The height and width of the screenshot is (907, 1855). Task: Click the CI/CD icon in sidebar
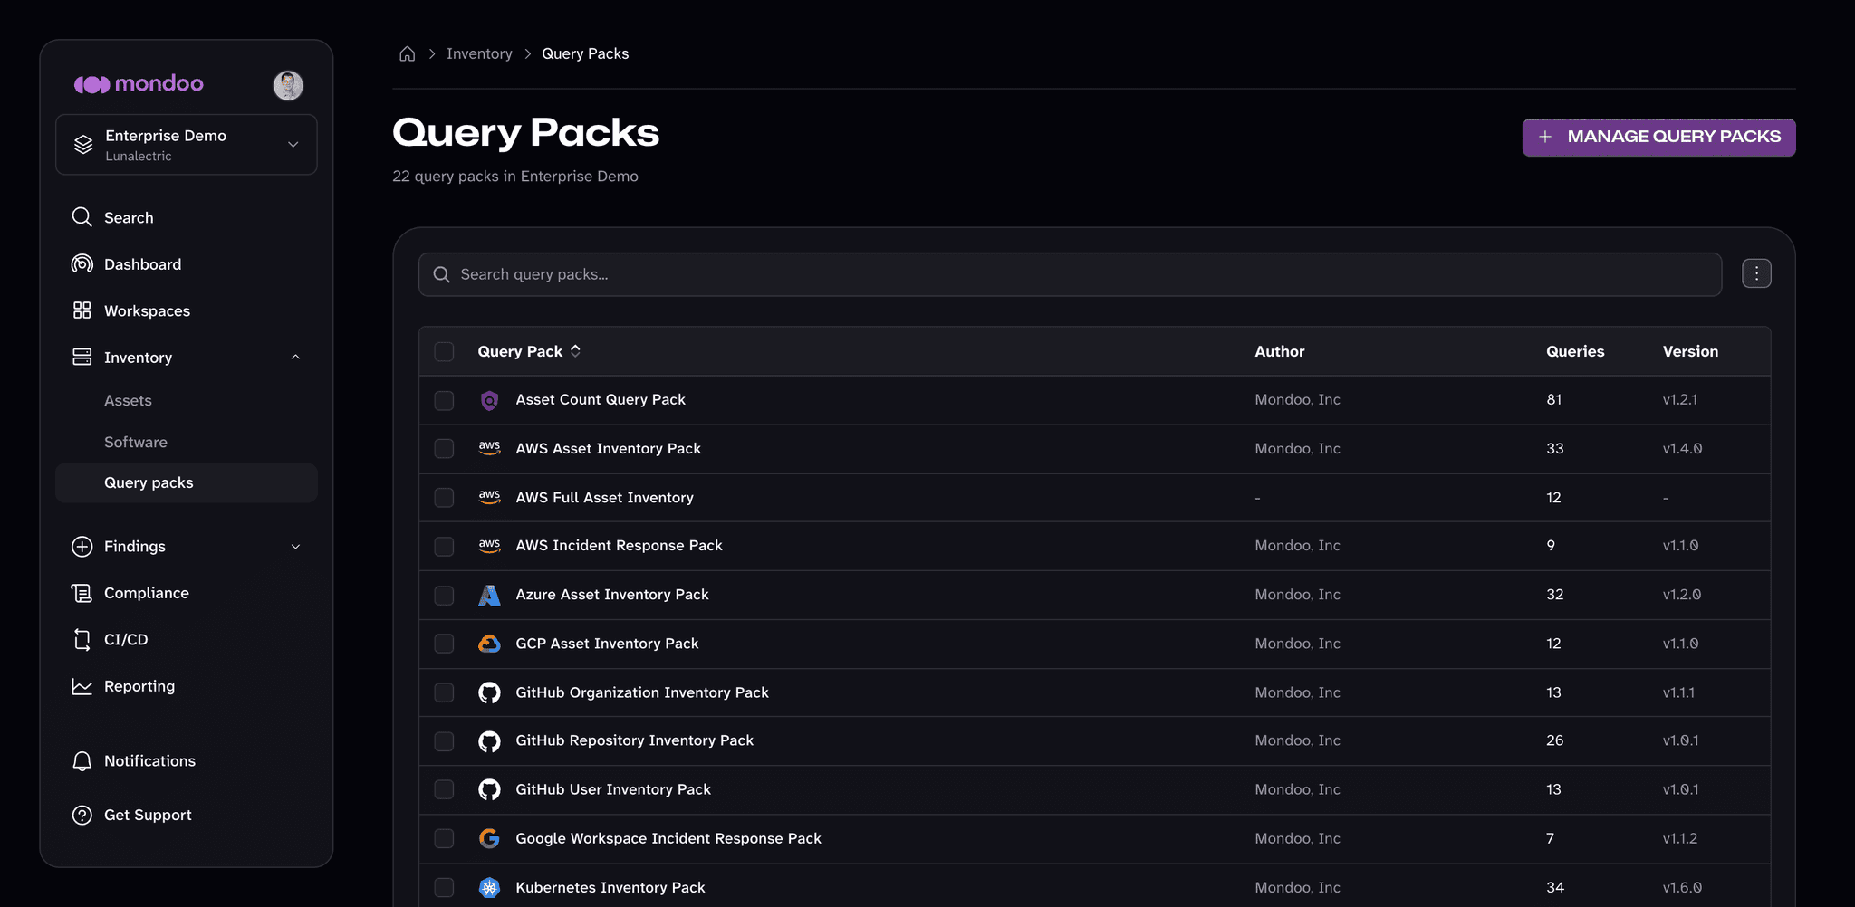(x=82, y=640)
